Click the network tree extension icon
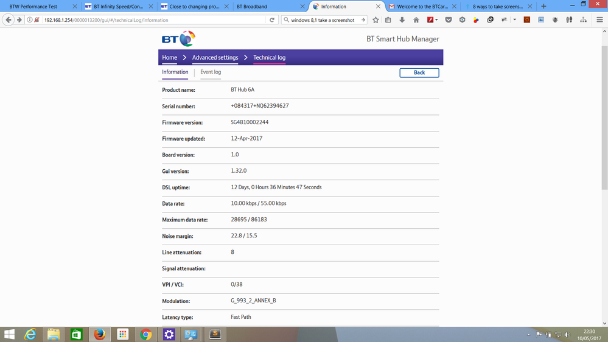Image resolution: width=608 pixels, height=342 pixels. (x=583, y=19)
